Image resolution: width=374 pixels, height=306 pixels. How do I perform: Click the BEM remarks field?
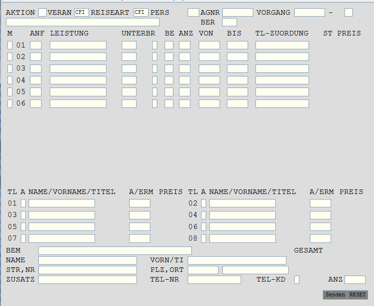[115, 251]
